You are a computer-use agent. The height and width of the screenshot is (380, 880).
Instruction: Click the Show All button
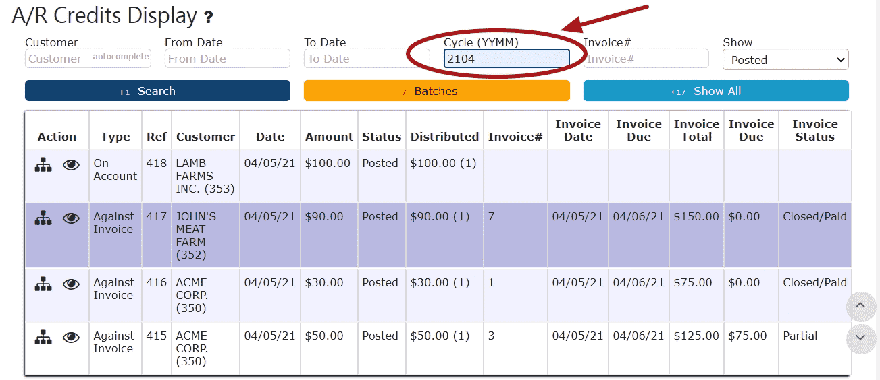tap(716, 91)
